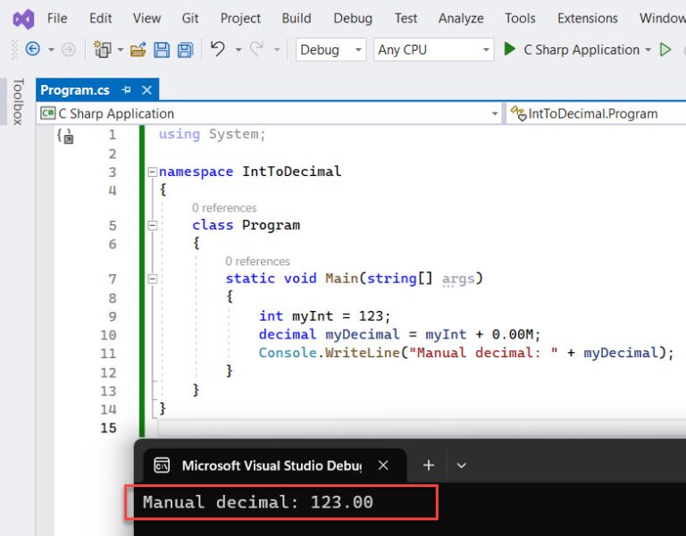The height and width of the screenshot is (536, 686).
Task: Click the Navigate Backward arrow icon
Action: pyautogui.click(x=33, y=50)
